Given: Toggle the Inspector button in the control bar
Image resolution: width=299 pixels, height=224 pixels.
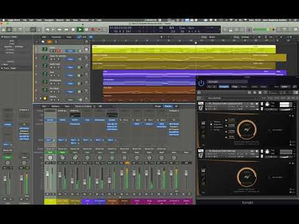Looking at the screenshot, I should (x=9, y=29).
